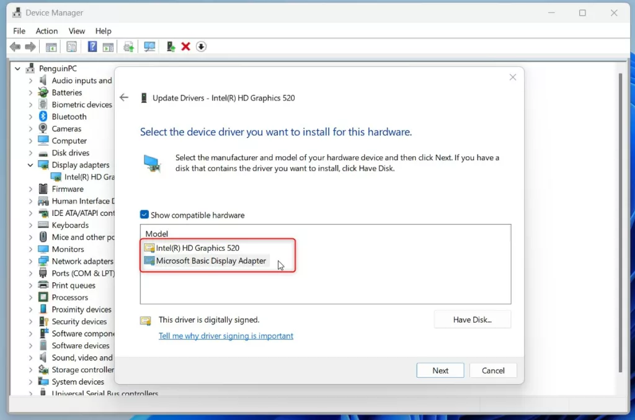This screenshot has width=635, height=420.
Task: Click the Model column header
Action: pyautogui.click(x=157, y=234)
